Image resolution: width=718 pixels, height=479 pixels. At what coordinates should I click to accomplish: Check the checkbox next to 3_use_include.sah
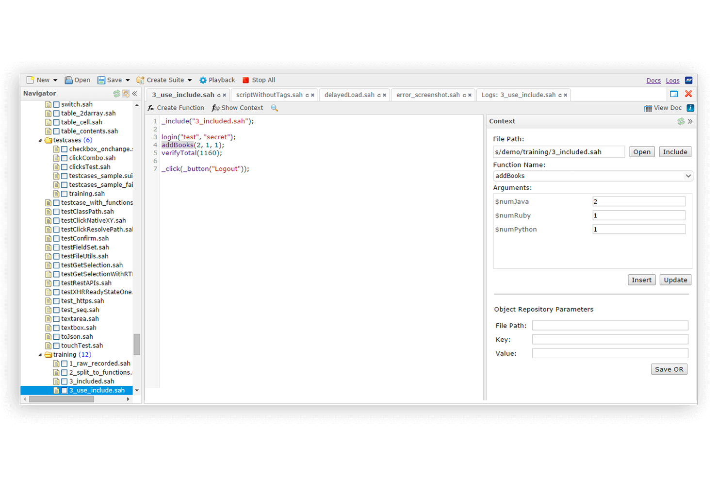coord(64,390)
